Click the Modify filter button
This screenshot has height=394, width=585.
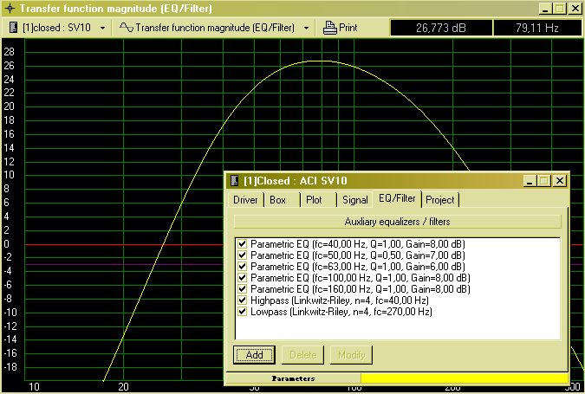[352, 354]
